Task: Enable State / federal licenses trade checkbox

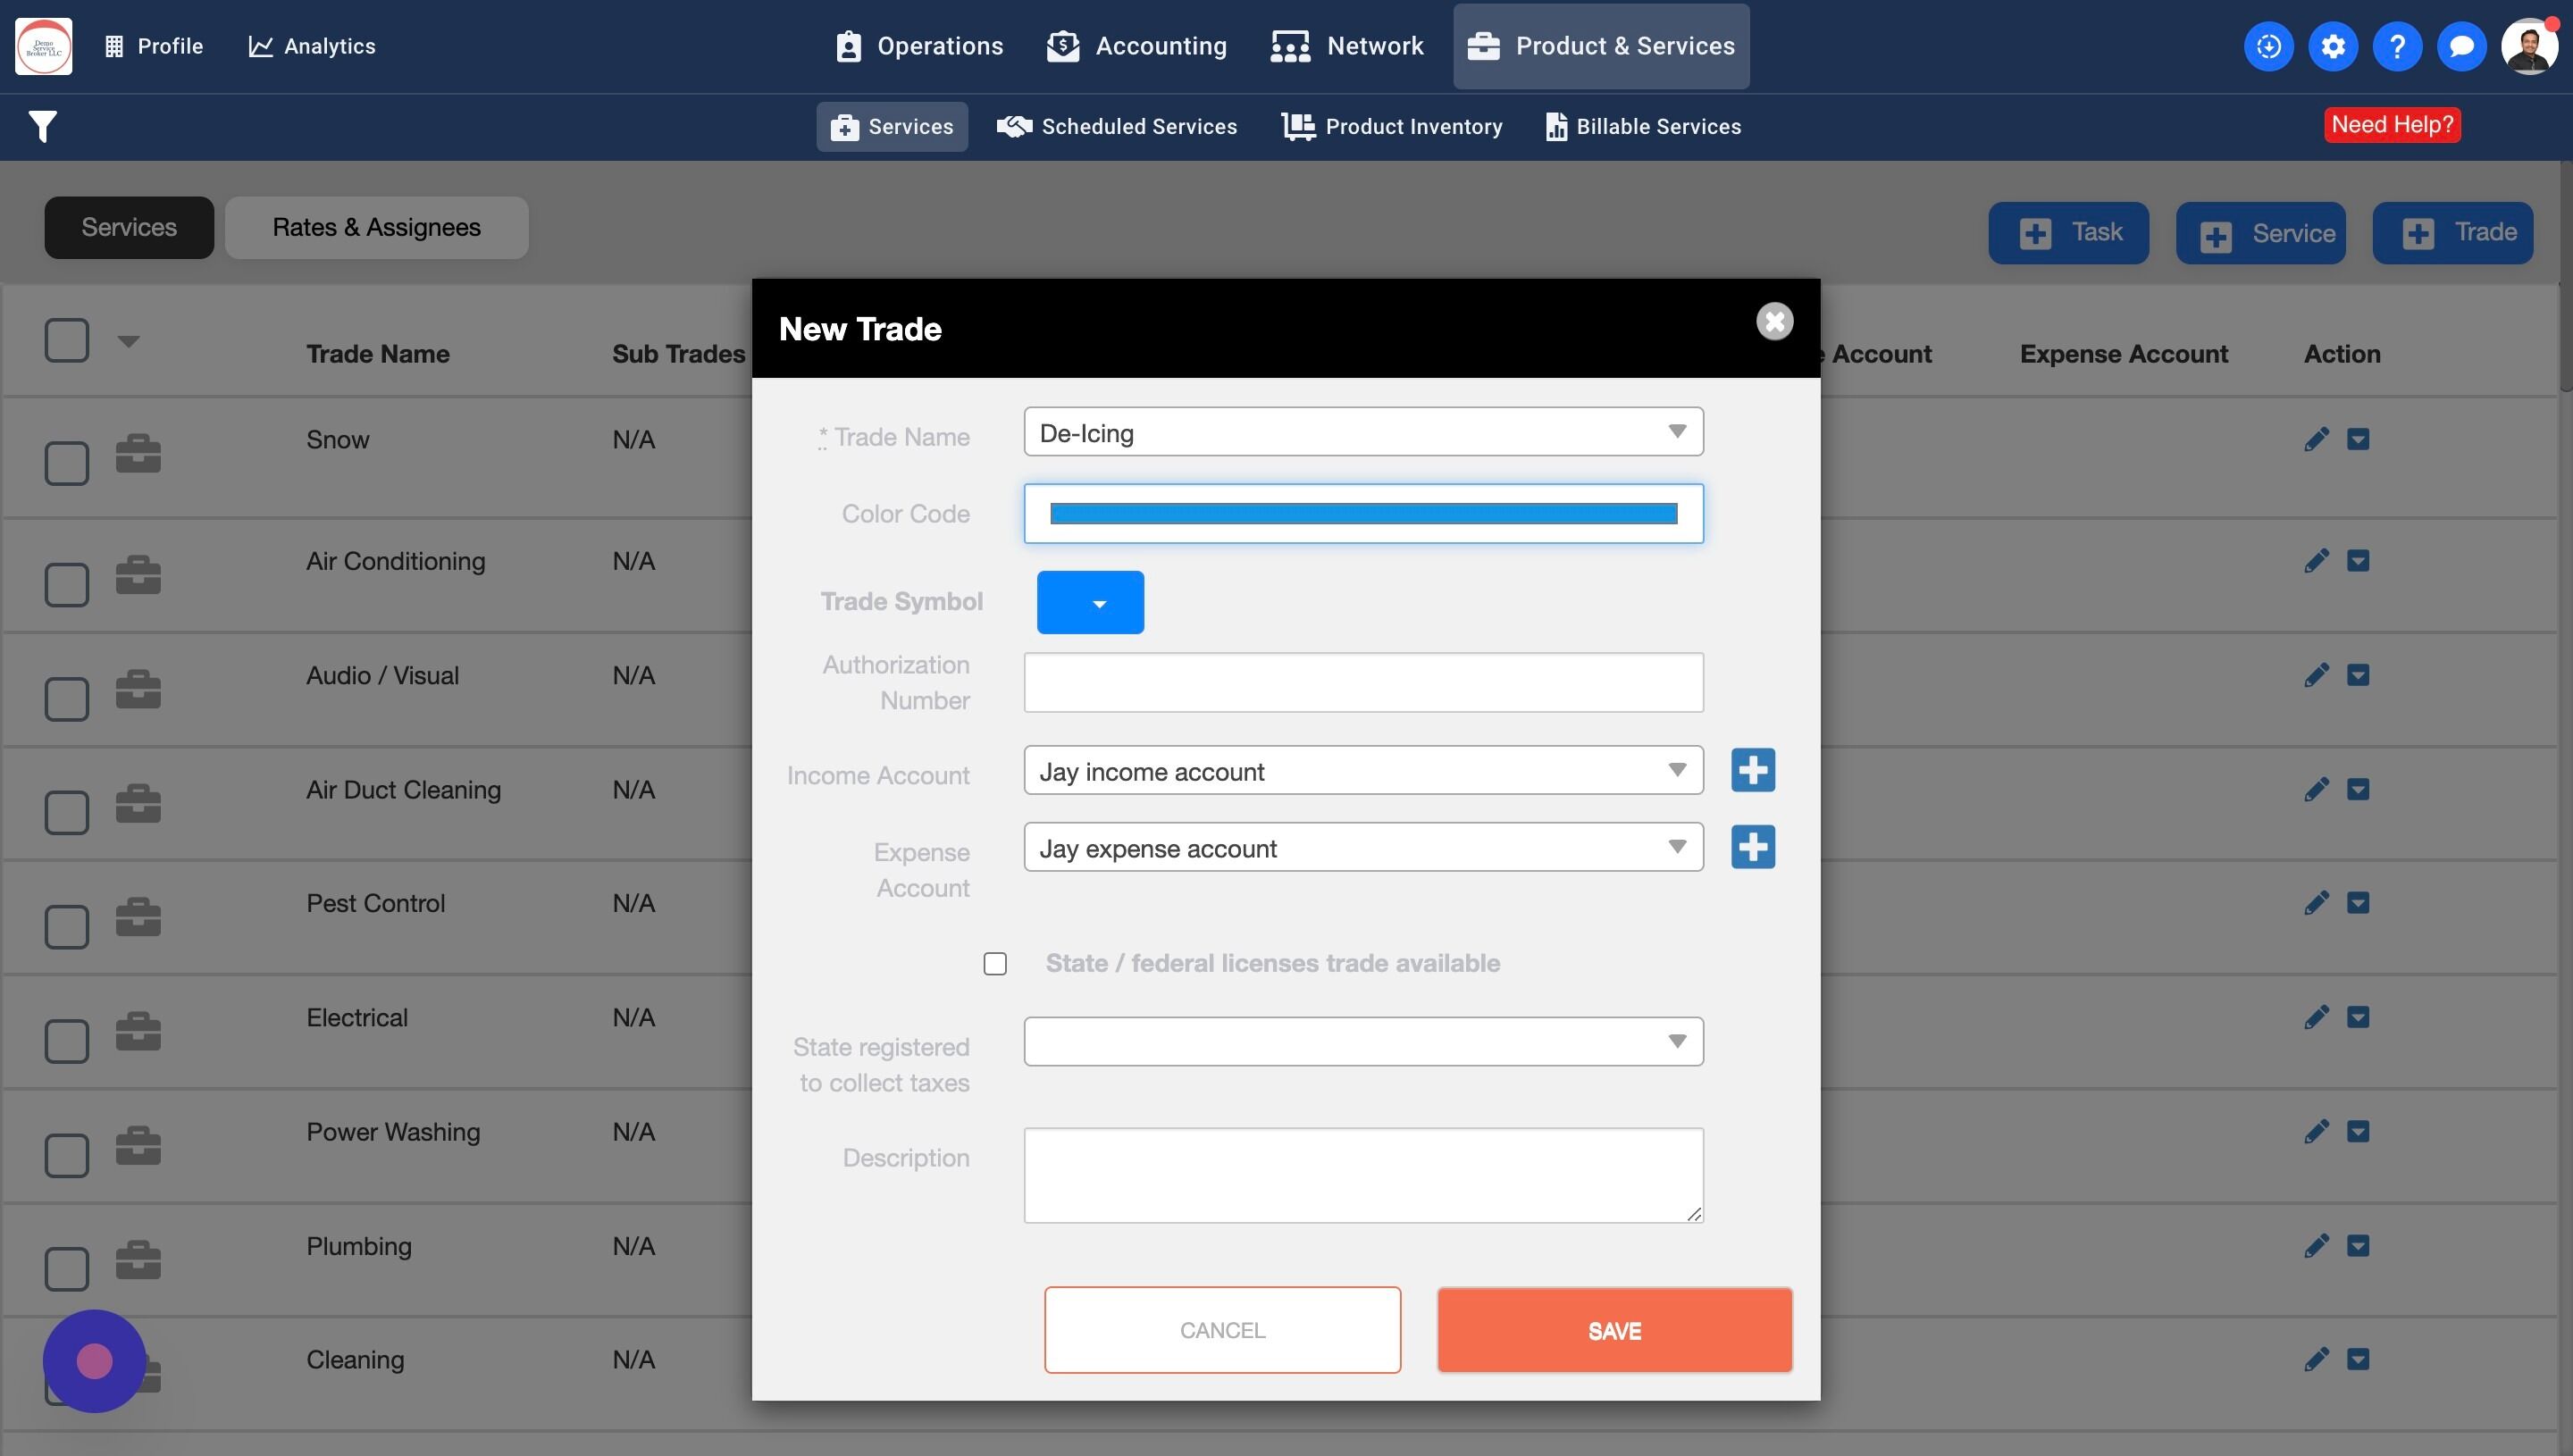Action: pos(994,963)
